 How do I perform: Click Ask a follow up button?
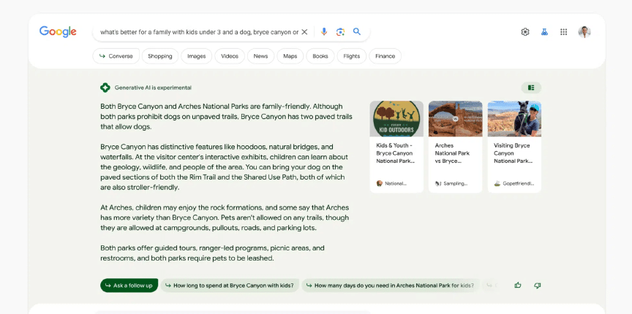pyautogui.click(x=129, y=286)
